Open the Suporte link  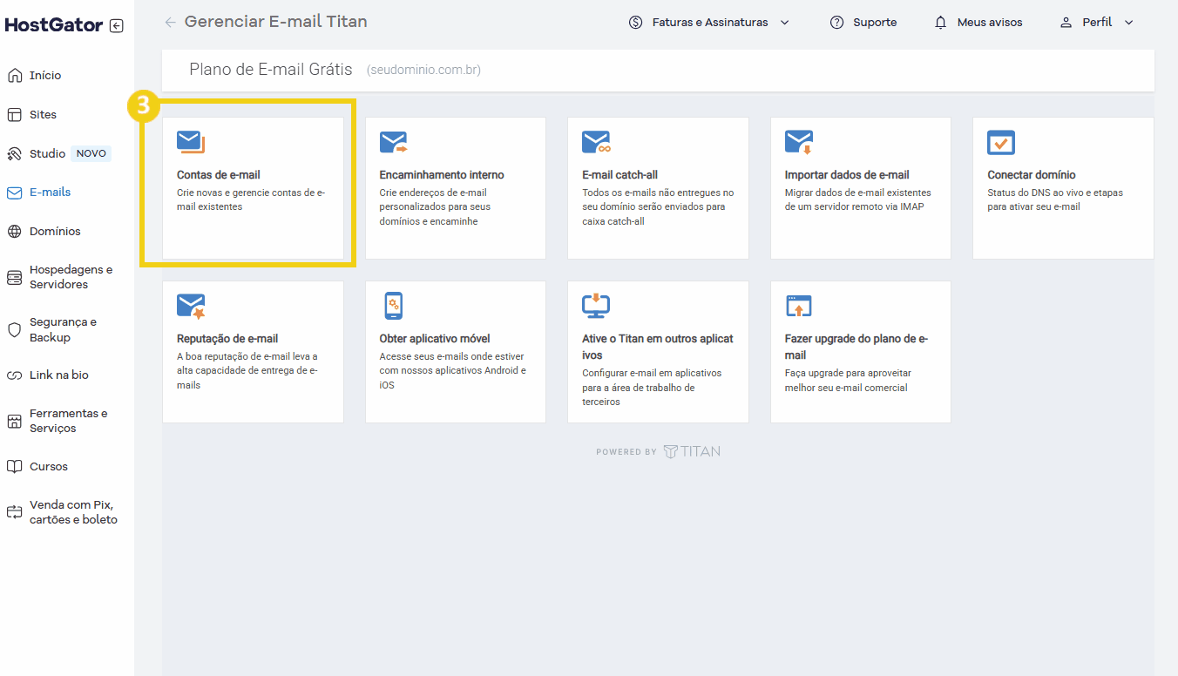click(875, 23)
